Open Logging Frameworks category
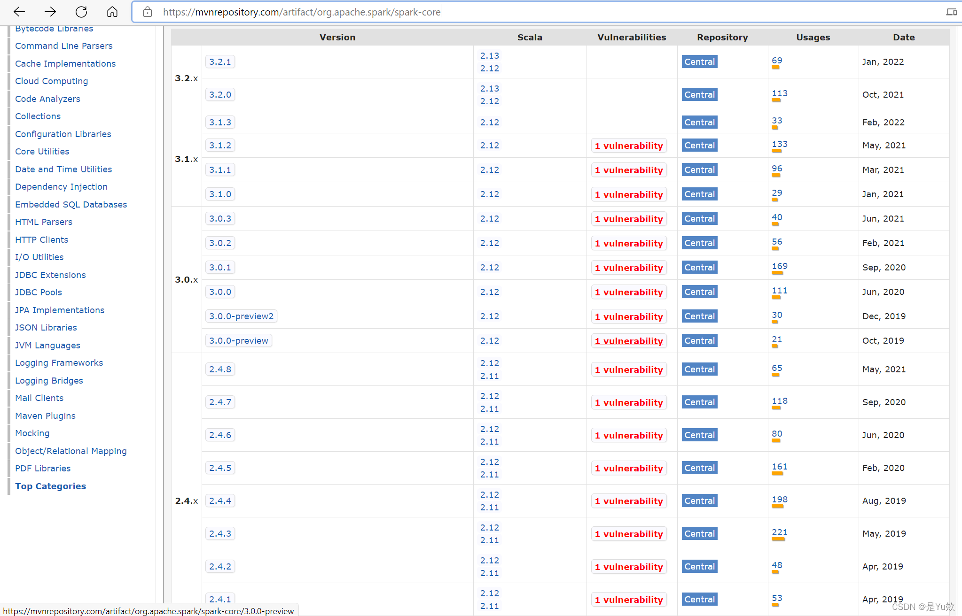Image resolution: width=962 pixels, height=616 pixels. click(59, 362)
